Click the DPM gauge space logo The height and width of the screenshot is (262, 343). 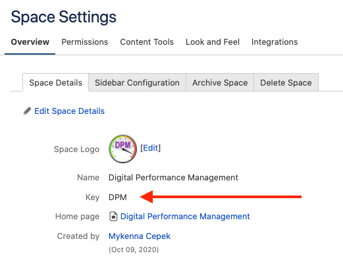pyautogui.click(x=123, y=149)
